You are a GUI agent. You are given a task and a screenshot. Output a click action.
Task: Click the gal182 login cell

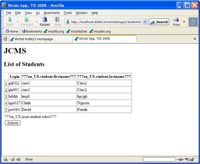pos(14,83)
